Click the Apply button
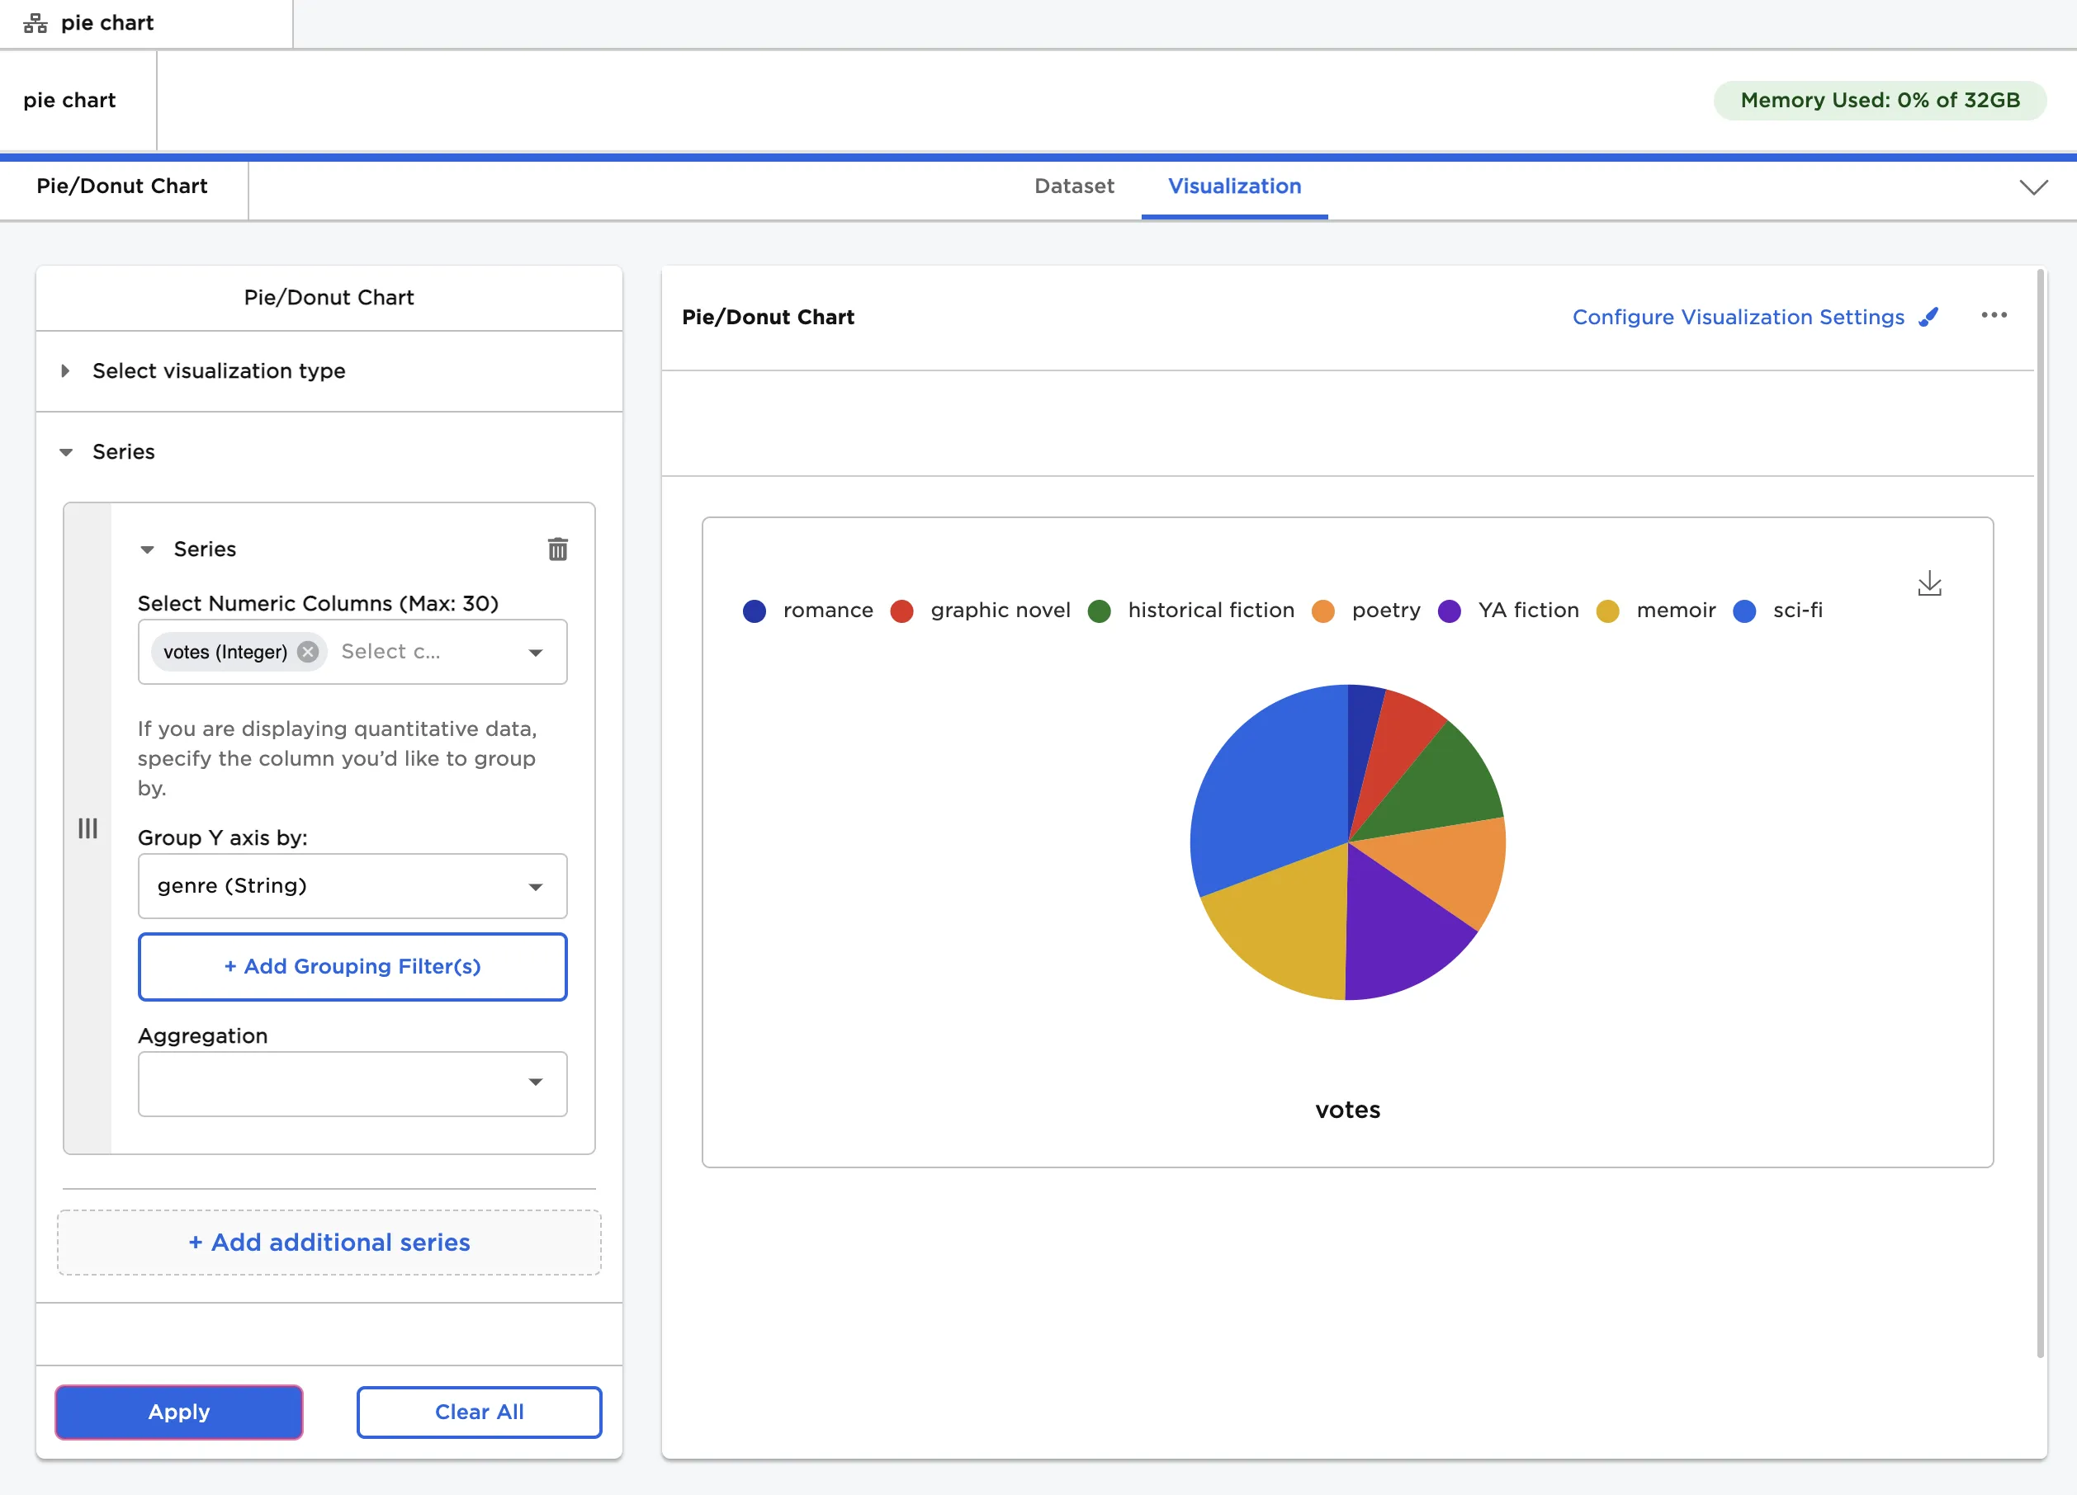2077x1495 pixels. [x=178, y=1412]
